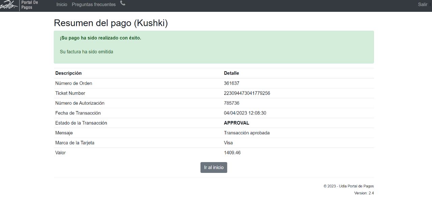Click the payment amount 1409.46
This screenshot has height=207, width=432.
point(232,153)
